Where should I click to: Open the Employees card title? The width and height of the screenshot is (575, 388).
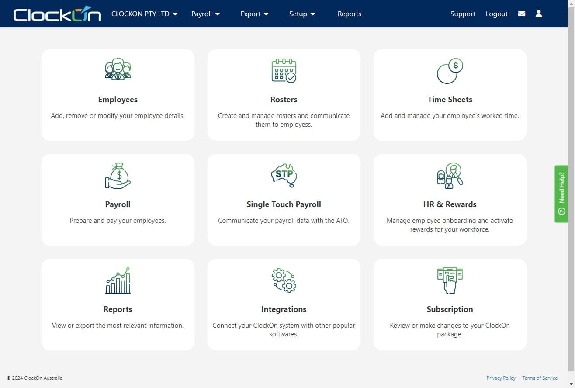pos(118,100)
